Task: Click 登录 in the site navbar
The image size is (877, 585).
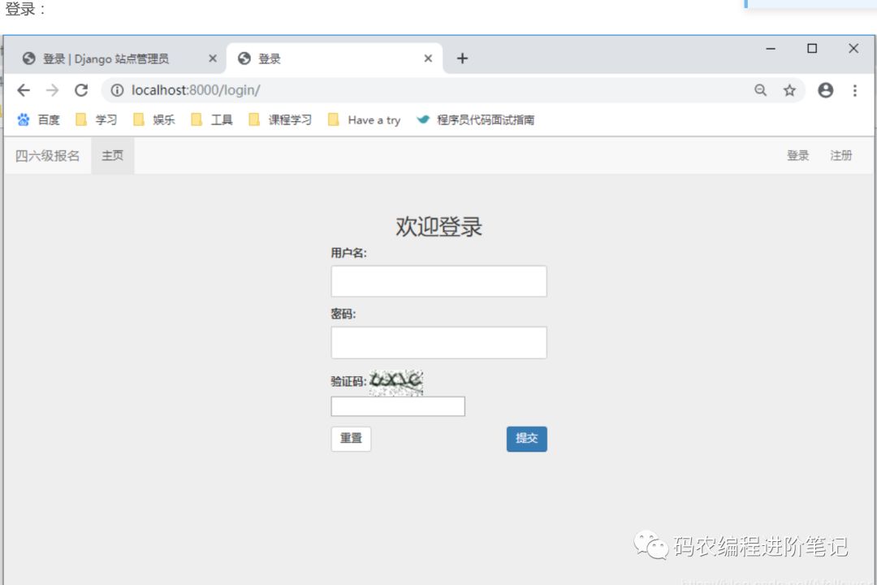Action: pyautogui.click(x=797, y=156)
